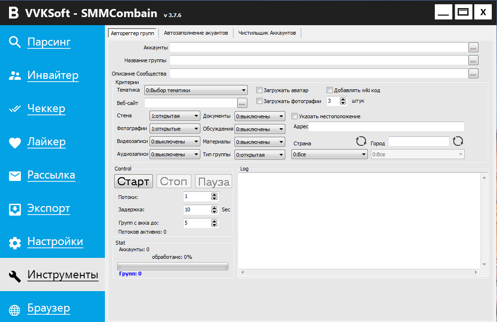Open the Документы dropdown
This screenshot has height=322, width=497.
coord(260,116)
